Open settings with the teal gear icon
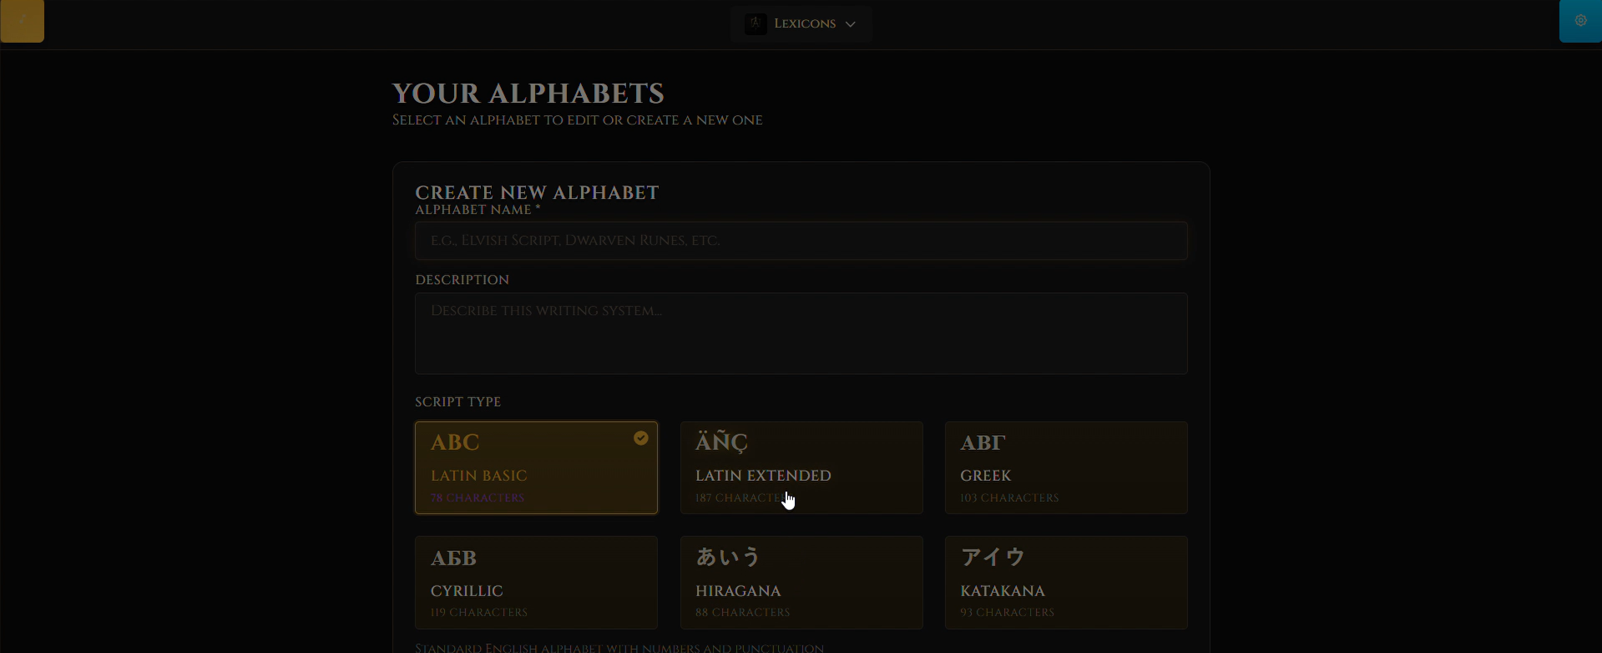Screen dimensions: 1602x653 [1580, 21]
